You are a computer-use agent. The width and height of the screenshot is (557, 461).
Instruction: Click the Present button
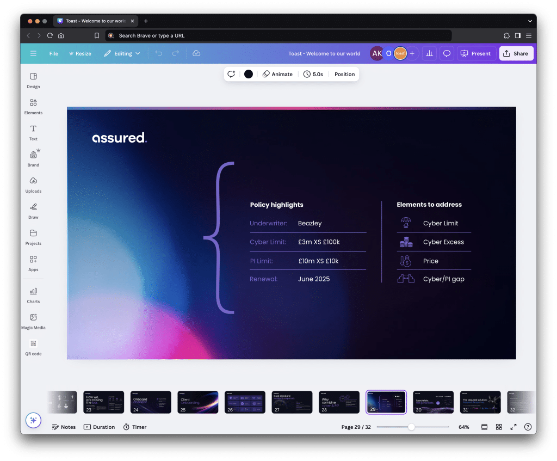tap(475, 53)
